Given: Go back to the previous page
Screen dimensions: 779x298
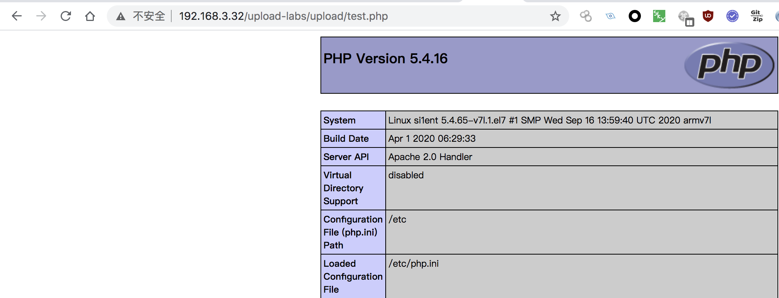Looking at the screenshot, I should pos(17,16).
